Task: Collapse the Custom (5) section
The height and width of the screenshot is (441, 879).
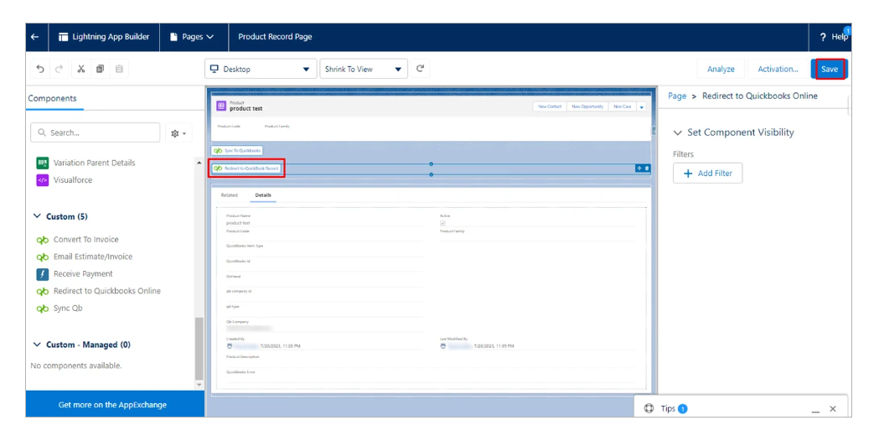Action: coord(37,216)
